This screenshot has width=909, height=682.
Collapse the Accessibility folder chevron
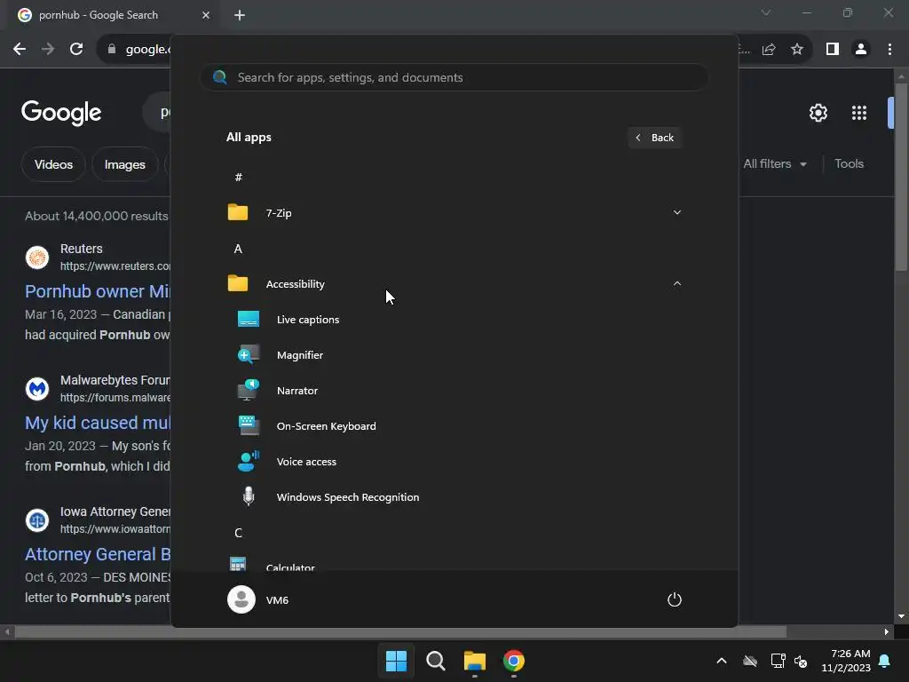pos(677,283)
